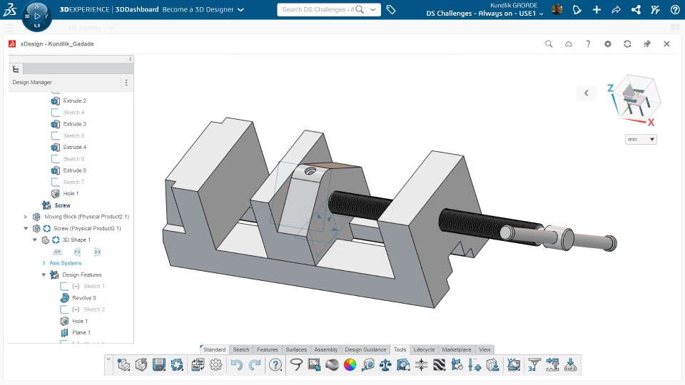Open the 3DEXPERIENCE compass
The image size is (685, 385).
[x=36, y=16]
